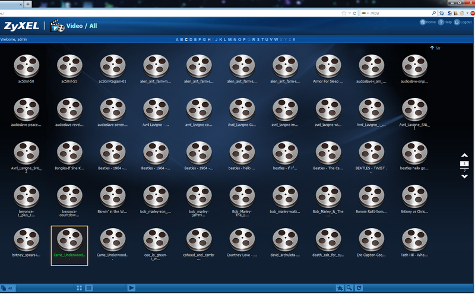Open search using bottom magnifier icon
The width and height of the screenshot is (475, 294).
point(349,288)
